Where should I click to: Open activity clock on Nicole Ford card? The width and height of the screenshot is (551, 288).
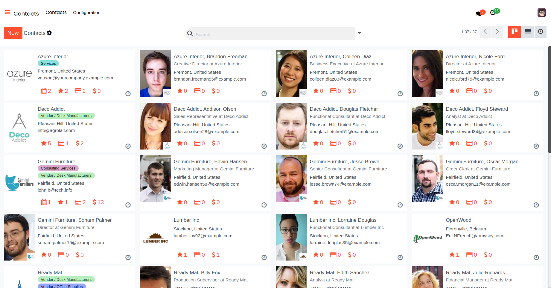(536, 94)
